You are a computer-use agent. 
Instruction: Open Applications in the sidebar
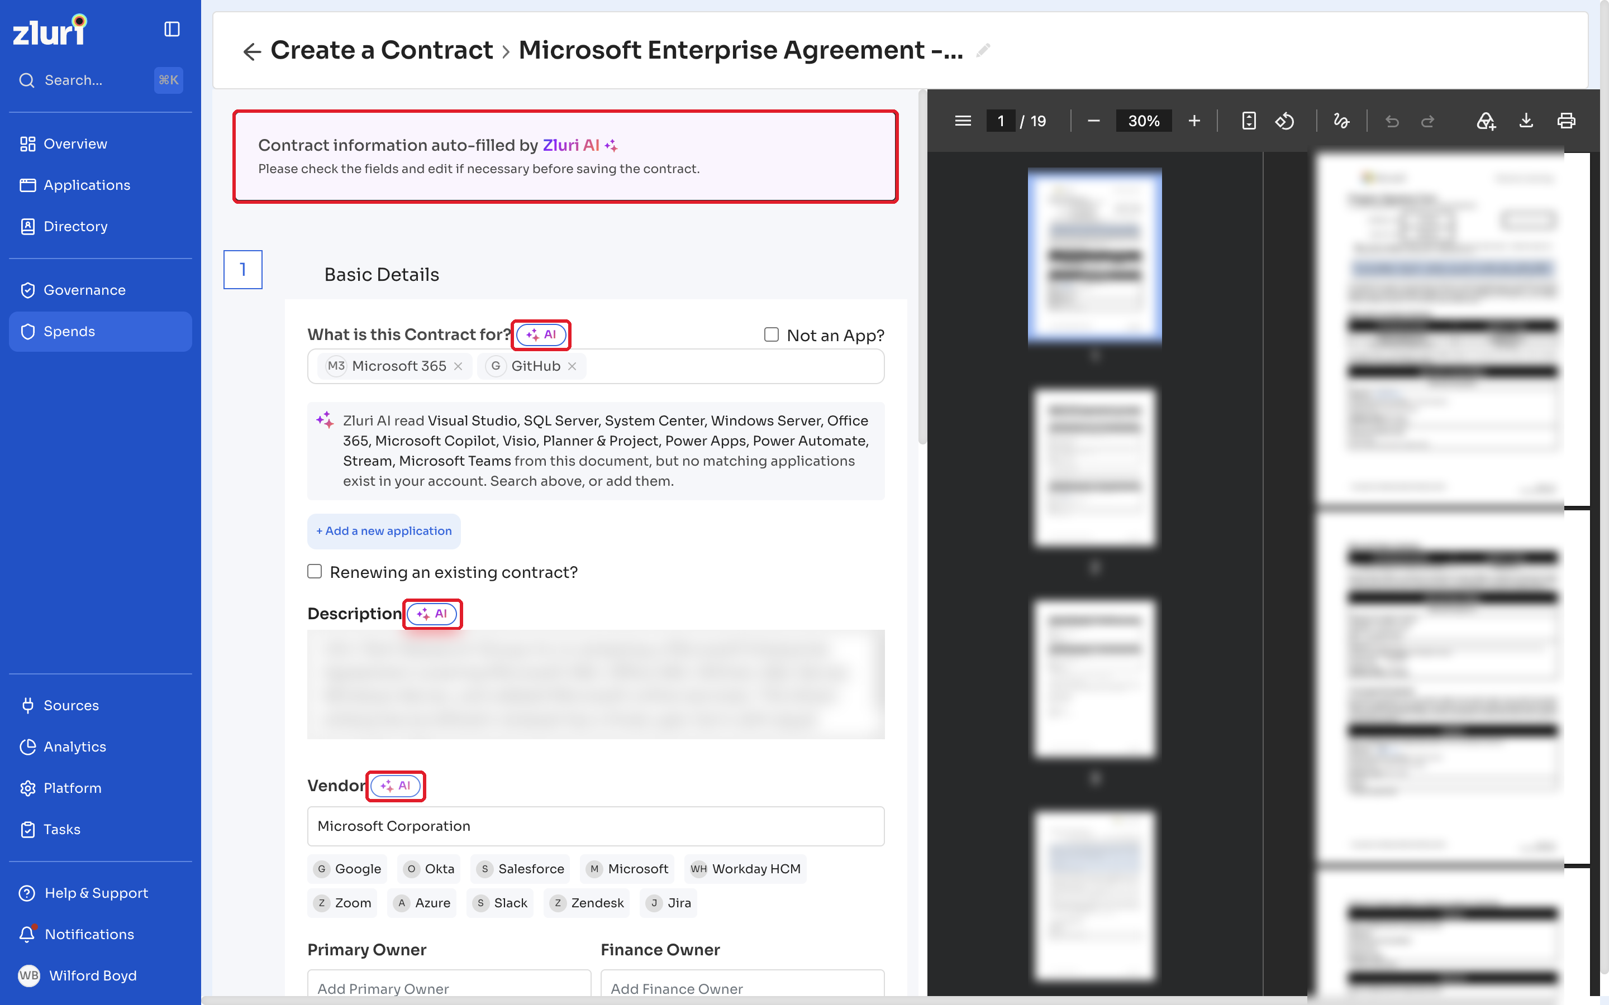[x=101, y=185]
